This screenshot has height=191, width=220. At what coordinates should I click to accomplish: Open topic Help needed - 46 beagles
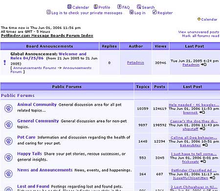pyautogui.click(x=194, y=105)
